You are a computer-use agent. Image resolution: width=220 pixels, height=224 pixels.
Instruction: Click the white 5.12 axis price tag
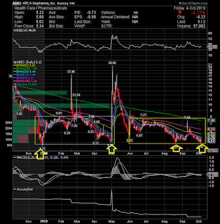click(212, 141)
